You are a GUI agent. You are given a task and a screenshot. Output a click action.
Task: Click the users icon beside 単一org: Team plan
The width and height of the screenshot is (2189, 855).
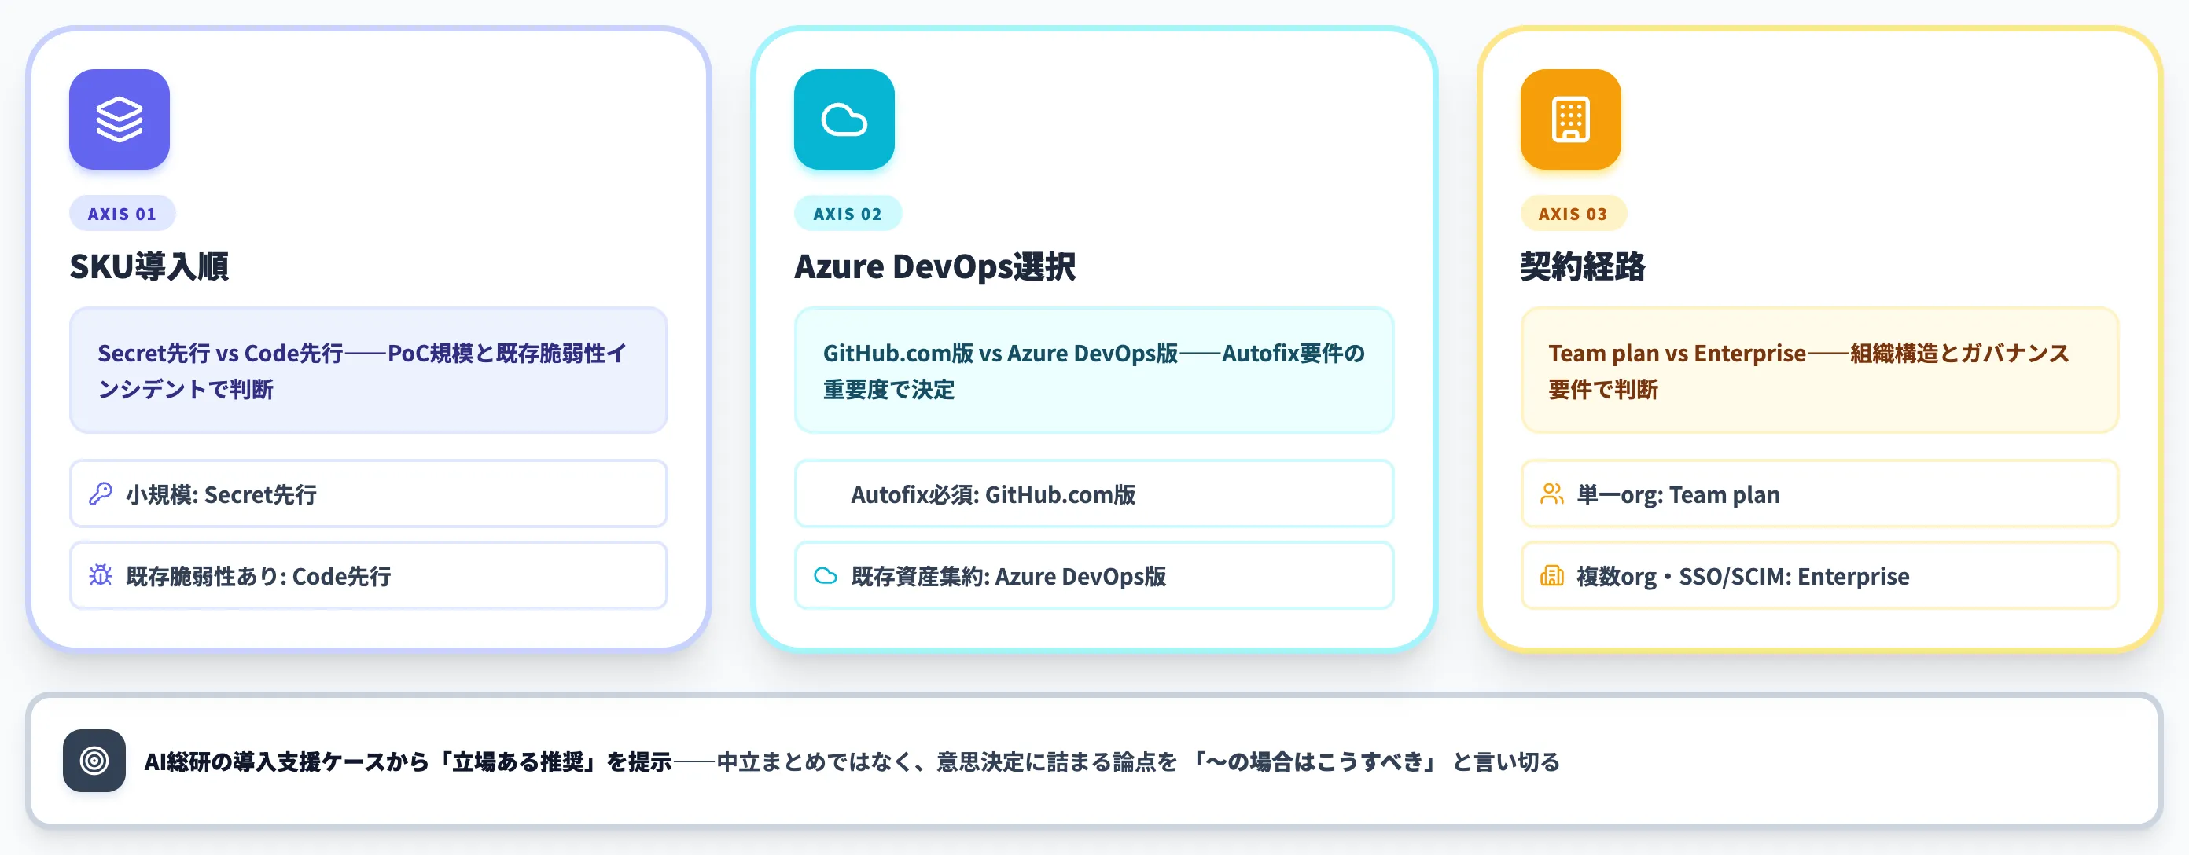(1551, 494)
